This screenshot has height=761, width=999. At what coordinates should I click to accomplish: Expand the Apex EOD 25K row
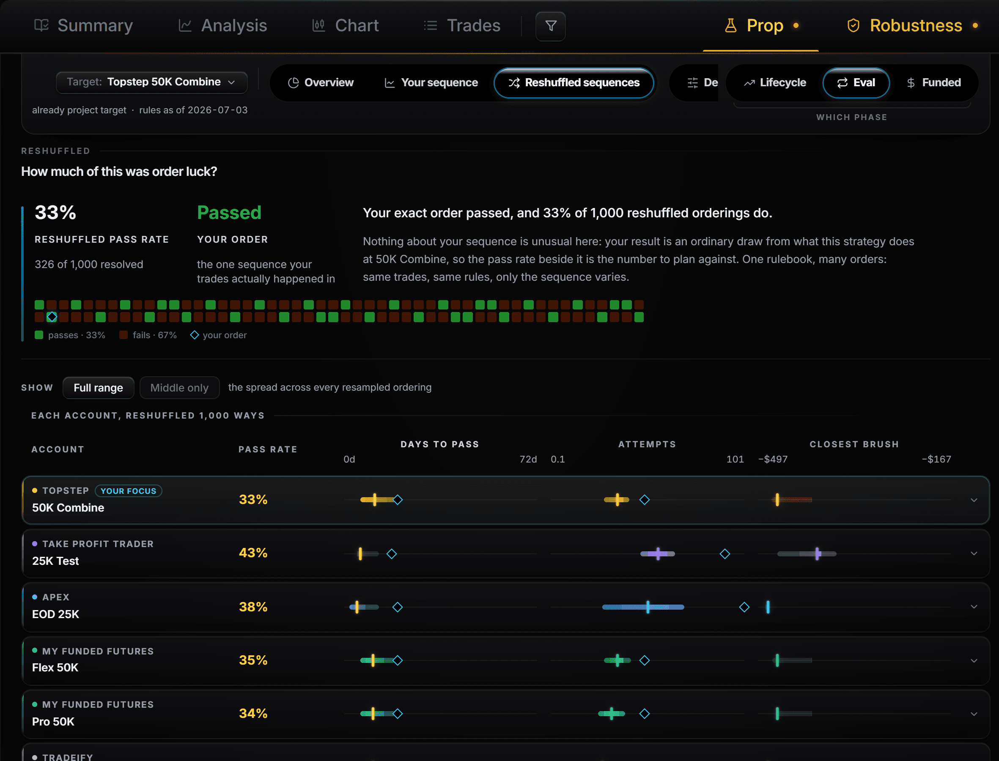point(974,607)
